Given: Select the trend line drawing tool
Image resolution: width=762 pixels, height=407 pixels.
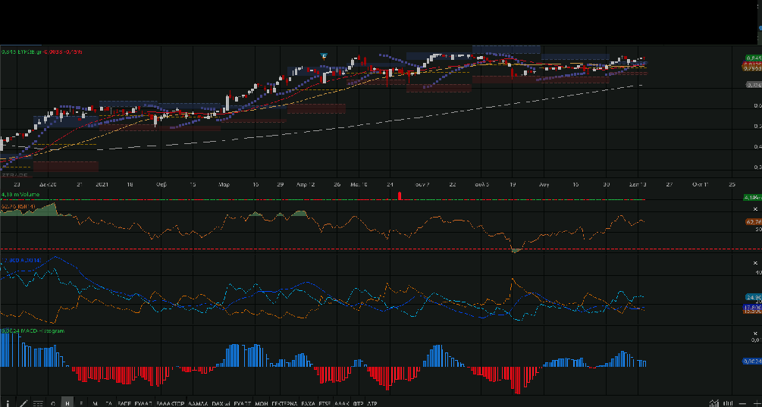Looking at the screenshot, I should click(x=24, y=402).
